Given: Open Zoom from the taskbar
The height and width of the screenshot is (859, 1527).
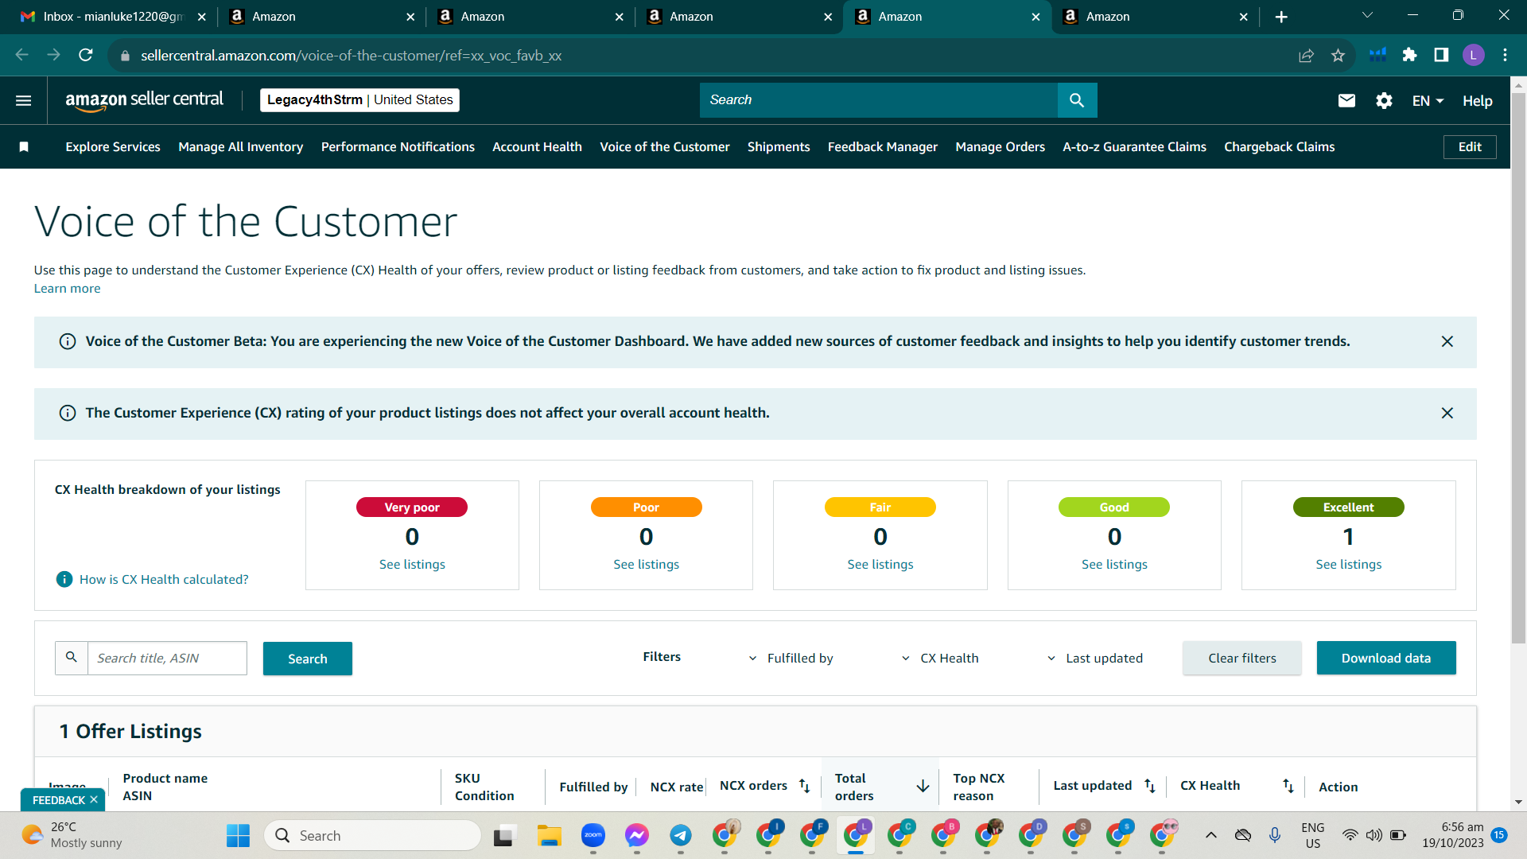Looking at the screenshot, I should click(593, 835).
